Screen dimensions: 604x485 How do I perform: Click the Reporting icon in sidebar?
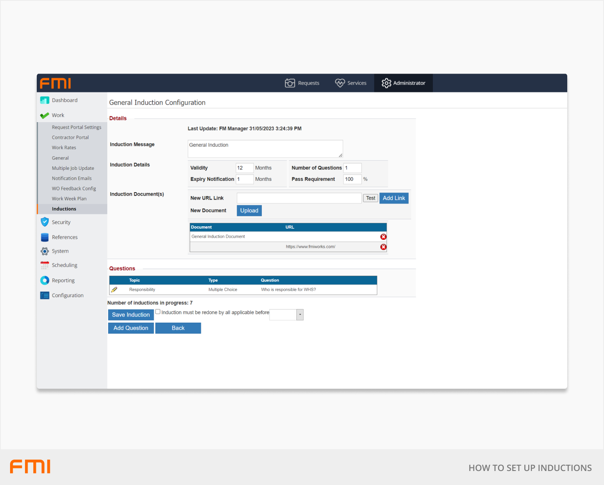point(45,281)
